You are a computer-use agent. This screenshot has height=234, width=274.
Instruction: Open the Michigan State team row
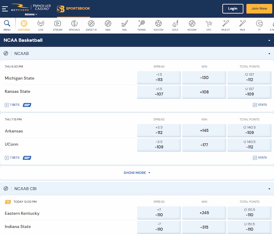pos(70,78)
